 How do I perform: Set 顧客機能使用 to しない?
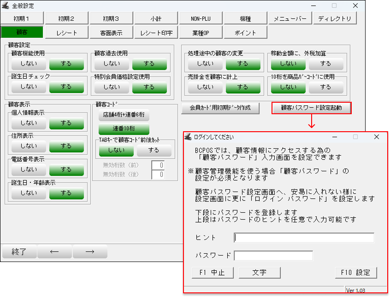pyautogui.click(x=29, y=64)
